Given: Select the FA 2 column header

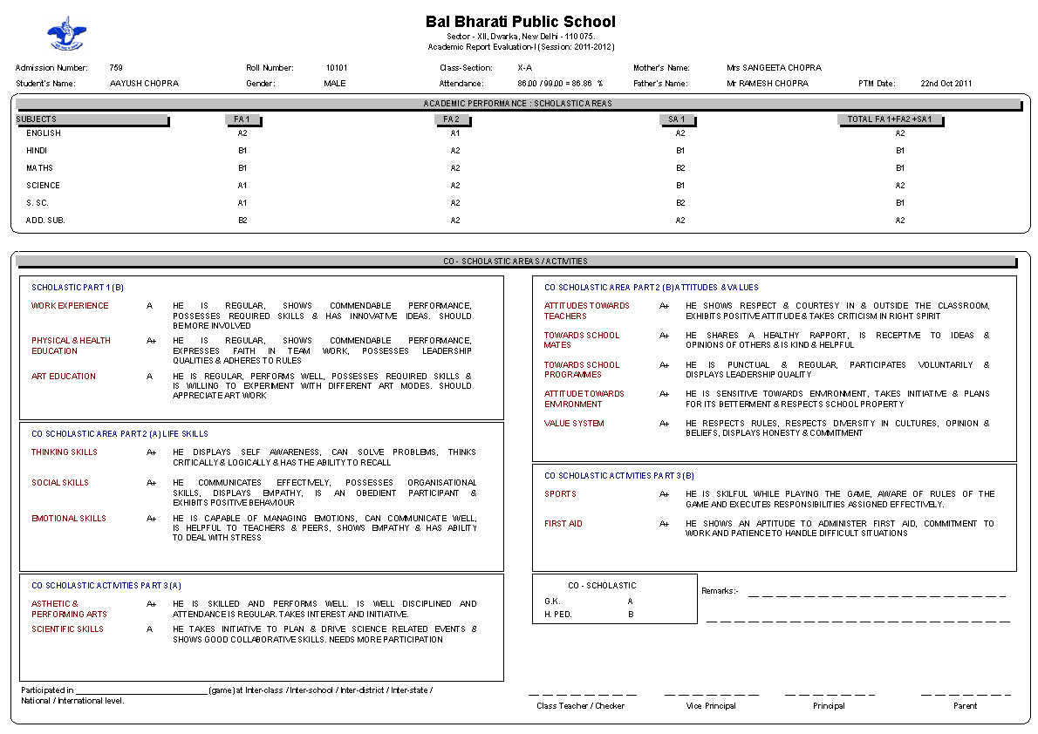Looking at the screenshot, I should [x=452, y=119].
